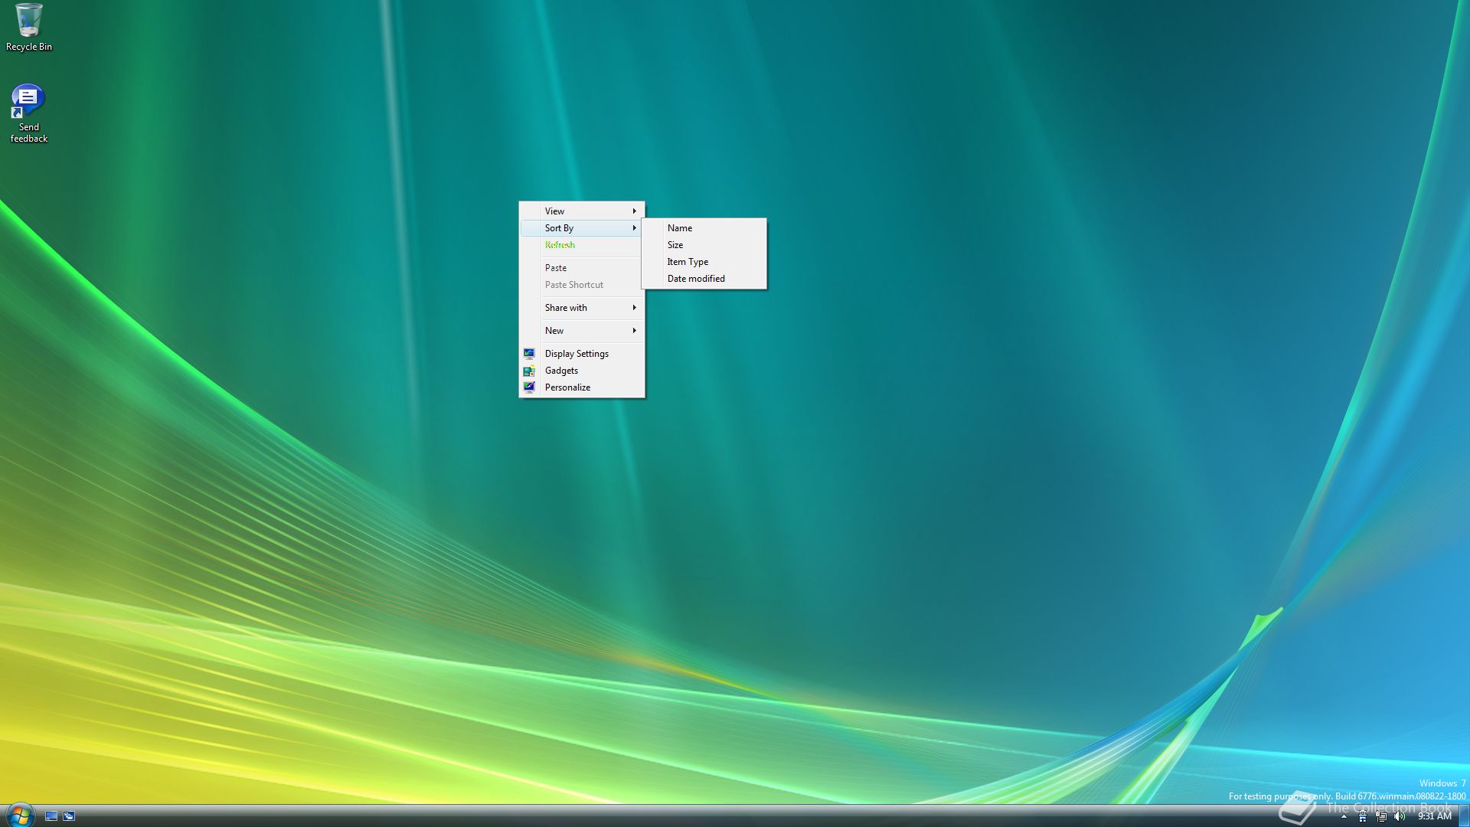Open Gadgets from the context menu
This screenshot has width=1470, height=827.
tap(582, 370)
